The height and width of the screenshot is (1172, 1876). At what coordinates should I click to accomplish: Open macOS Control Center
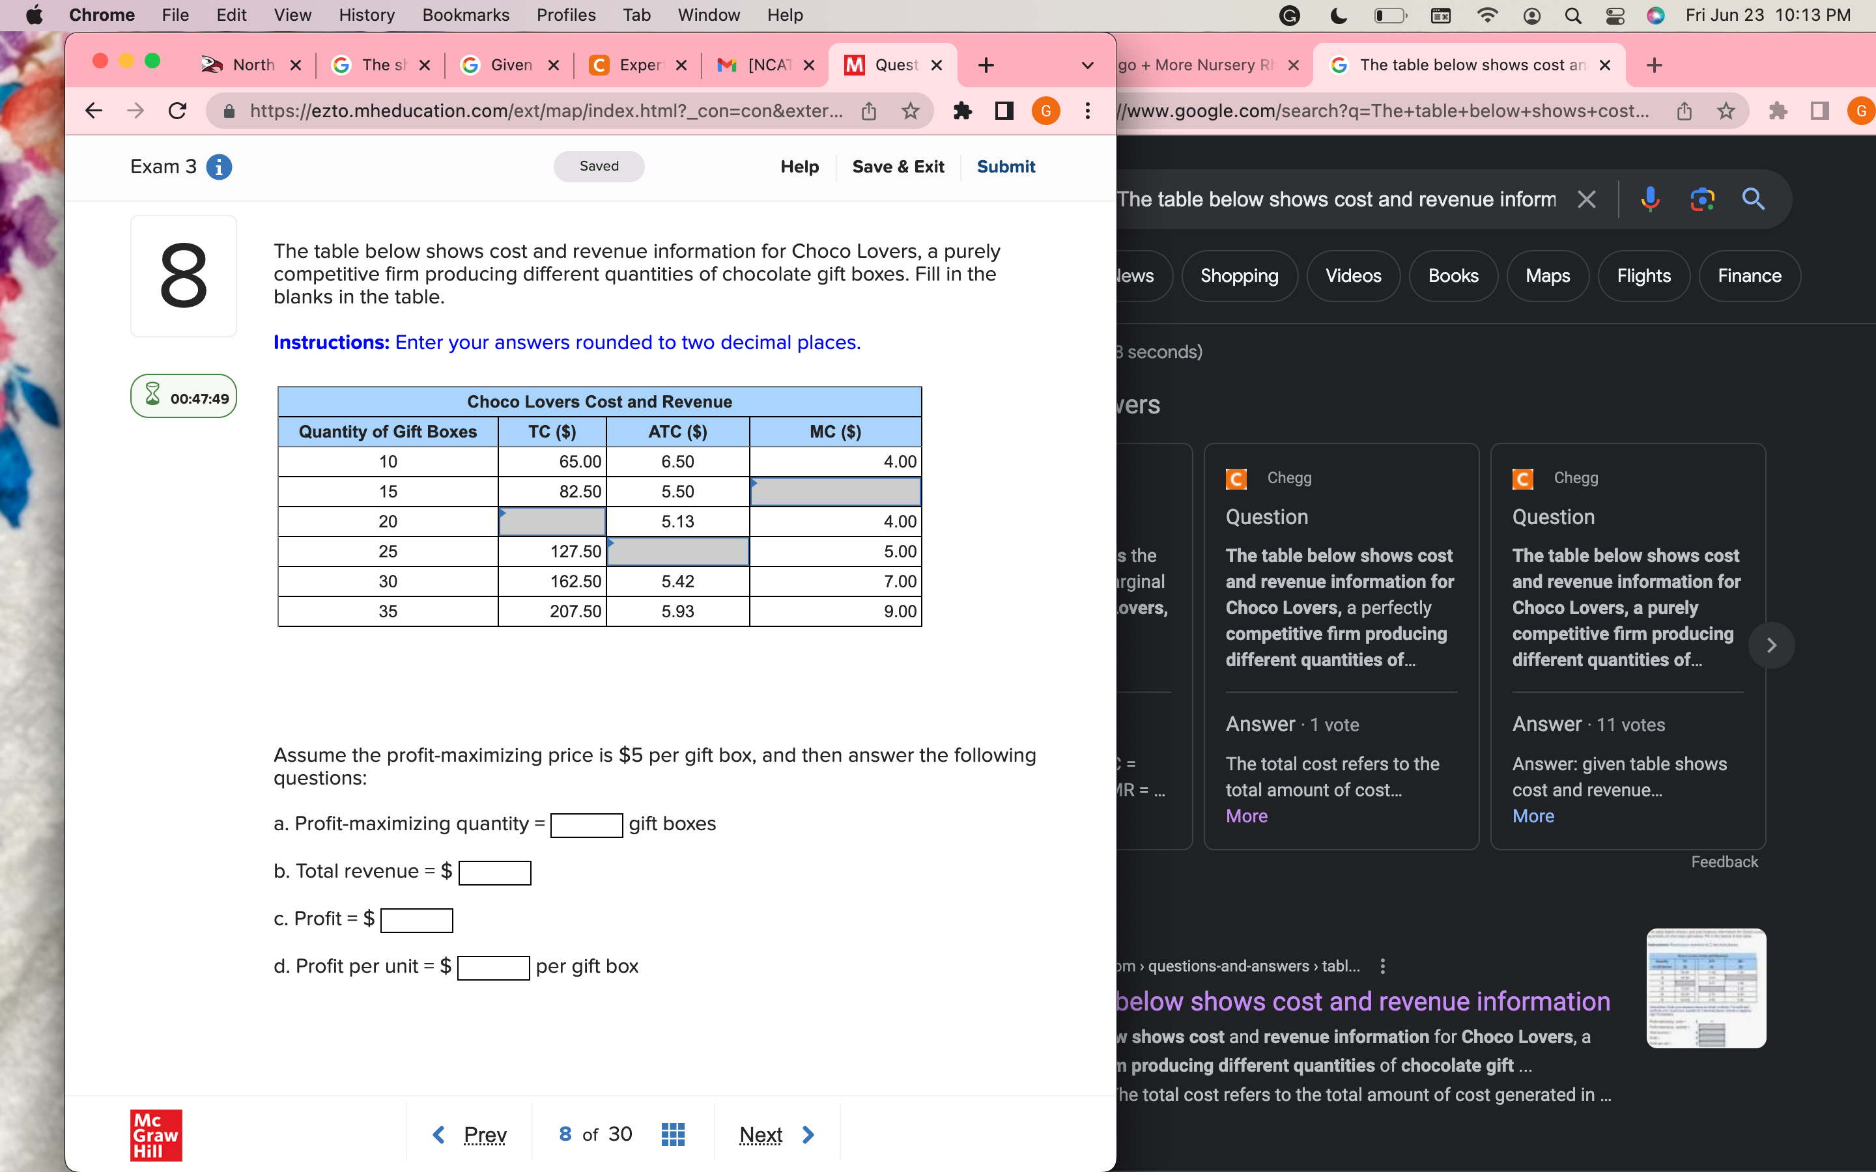pyautogui.click(x=1615, y=16)
